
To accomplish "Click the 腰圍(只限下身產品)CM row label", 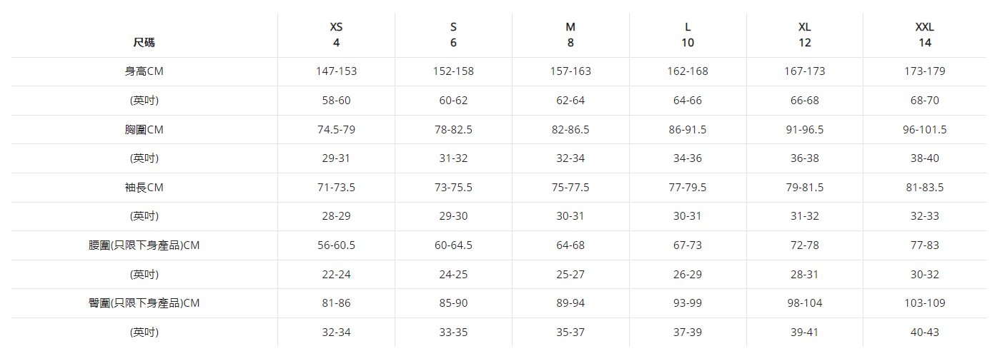I will tap(144, 245).
